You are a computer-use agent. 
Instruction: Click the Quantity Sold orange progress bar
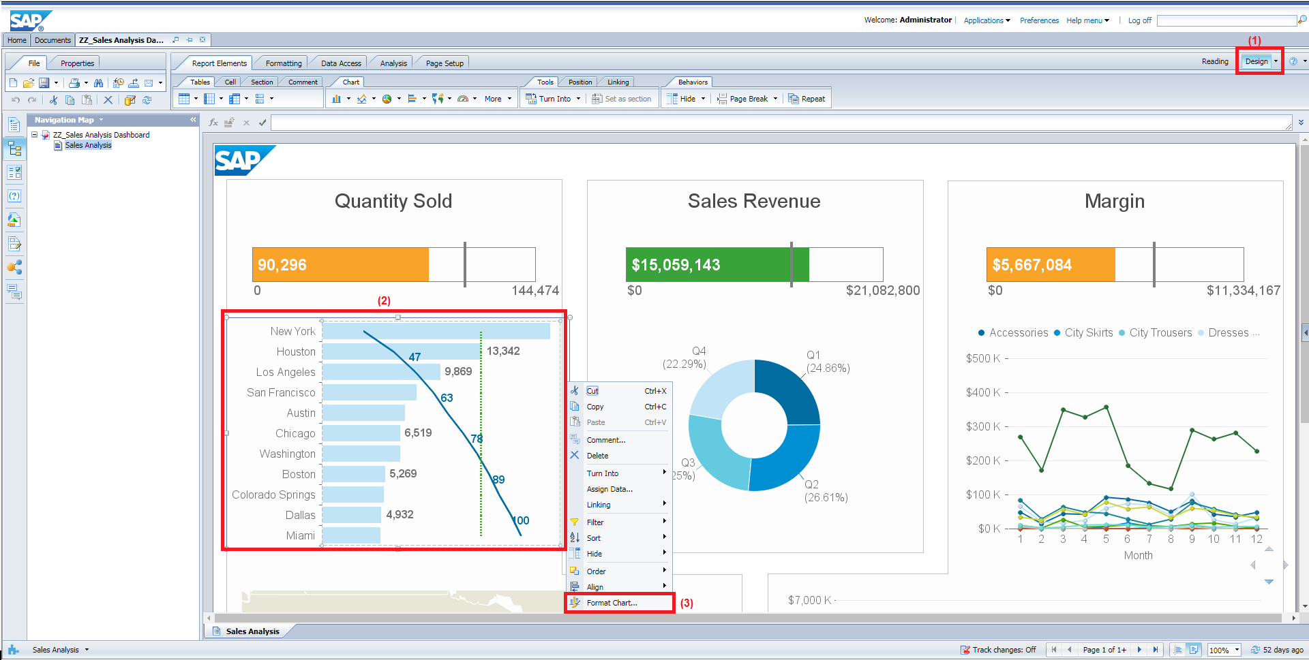(340, 265)
